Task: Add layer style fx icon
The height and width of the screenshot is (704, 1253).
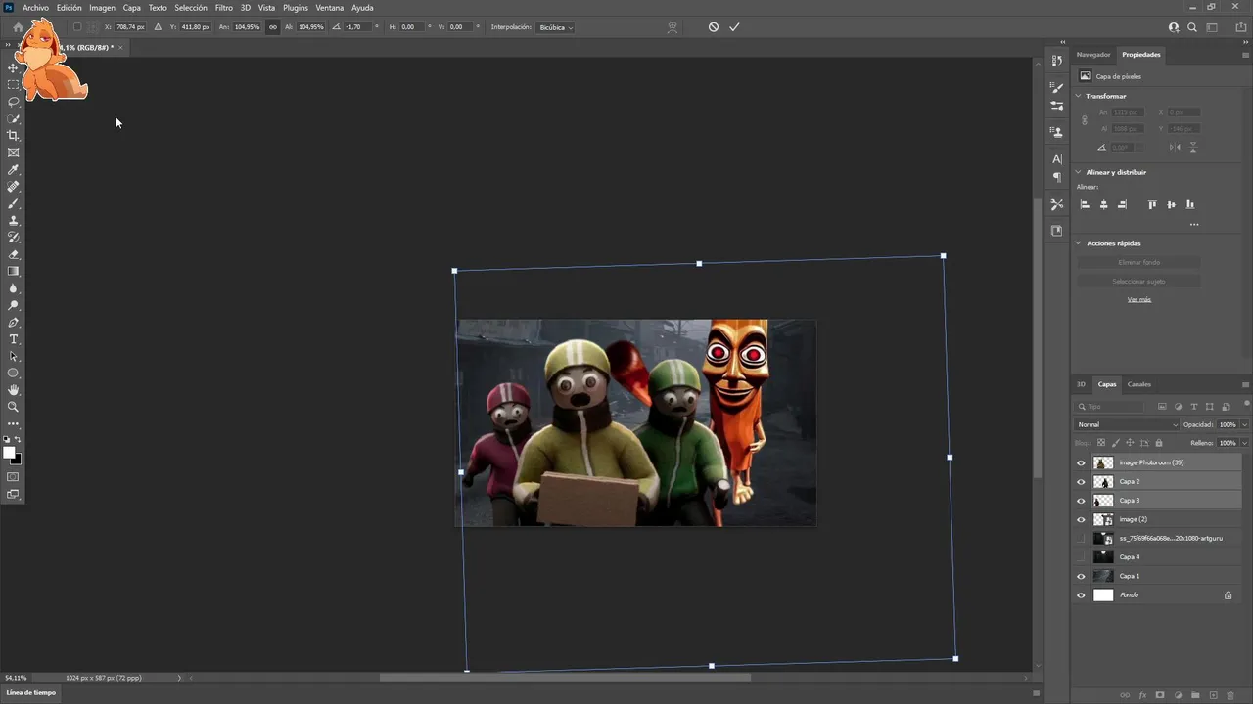Action: pos(1142,695)
